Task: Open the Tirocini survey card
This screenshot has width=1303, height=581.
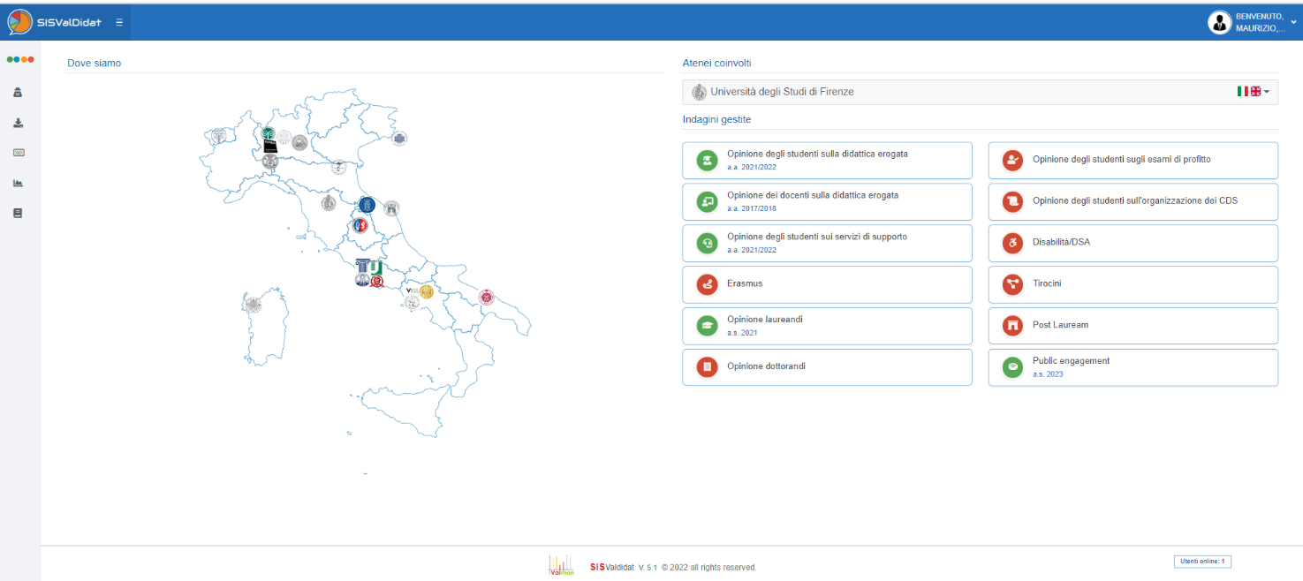Action: point(1133,284)
